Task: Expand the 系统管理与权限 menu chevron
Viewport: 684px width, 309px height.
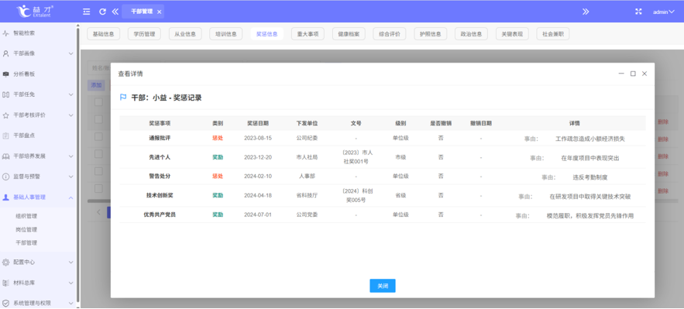Action: [70, 303]
